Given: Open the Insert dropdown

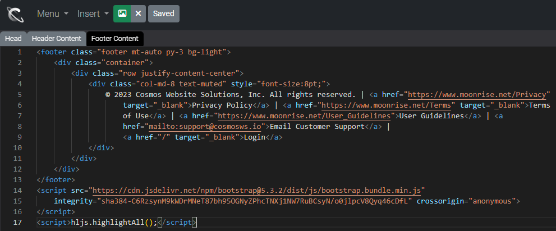Looking at the screenshot, I should pos(93,14).
